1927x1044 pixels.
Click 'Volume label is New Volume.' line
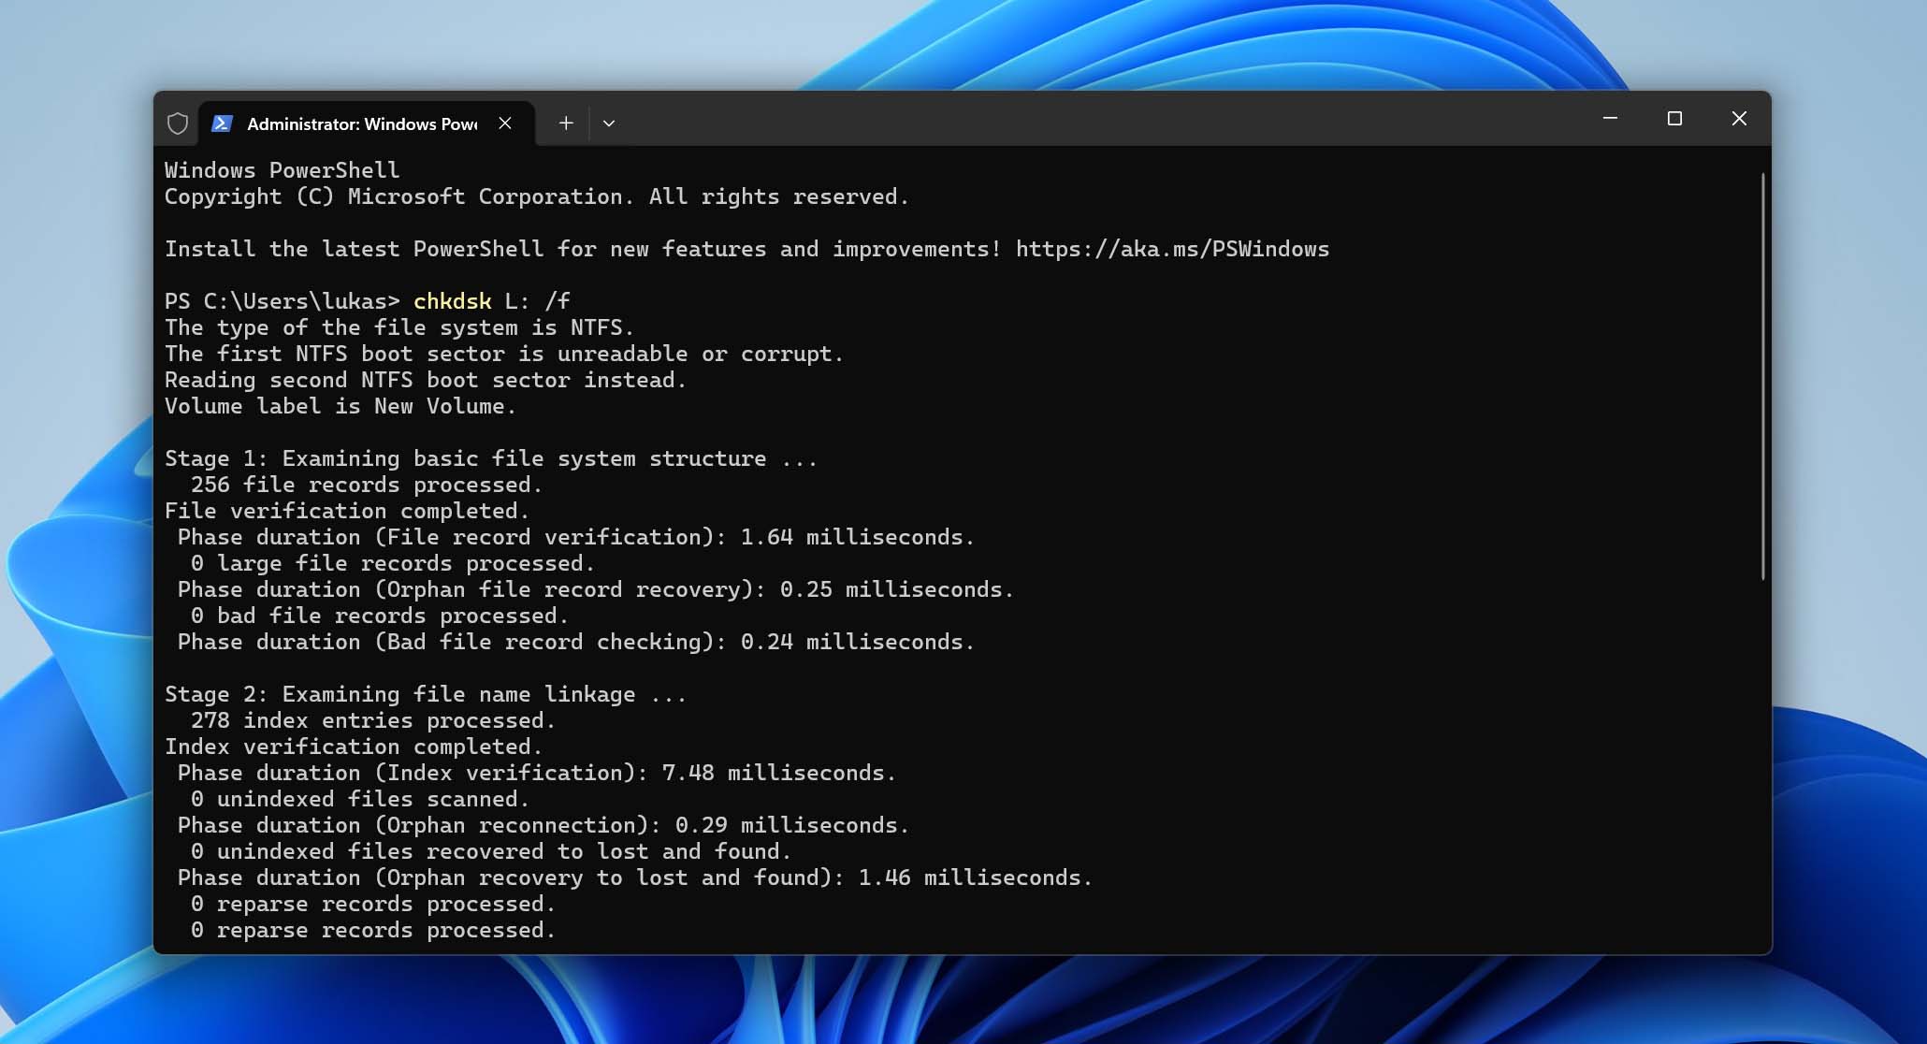[340, 406]
